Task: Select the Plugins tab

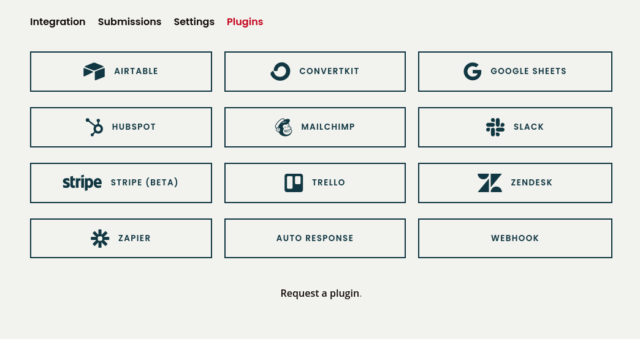Action: (x=245, y=22)
